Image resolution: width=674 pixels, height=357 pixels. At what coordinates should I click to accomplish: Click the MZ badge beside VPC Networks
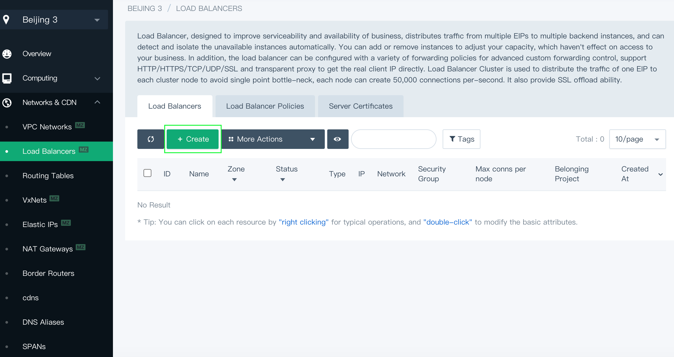pyautogui.click(x=80, y=125)
